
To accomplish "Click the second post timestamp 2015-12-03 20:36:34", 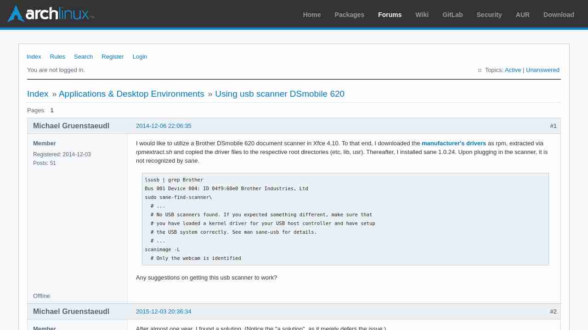I will click(164, 312).
